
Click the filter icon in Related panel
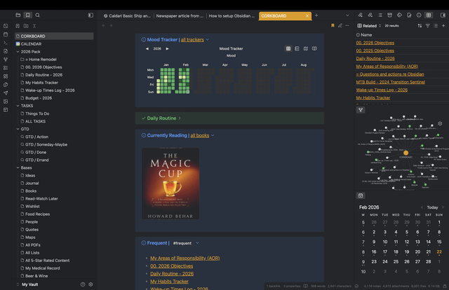(x=427, y=26)
